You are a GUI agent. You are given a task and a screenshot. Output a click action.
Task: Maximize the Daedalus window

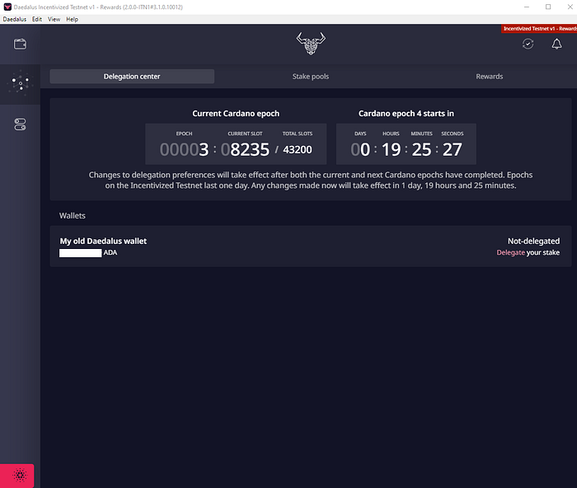(x=548, y=7)
